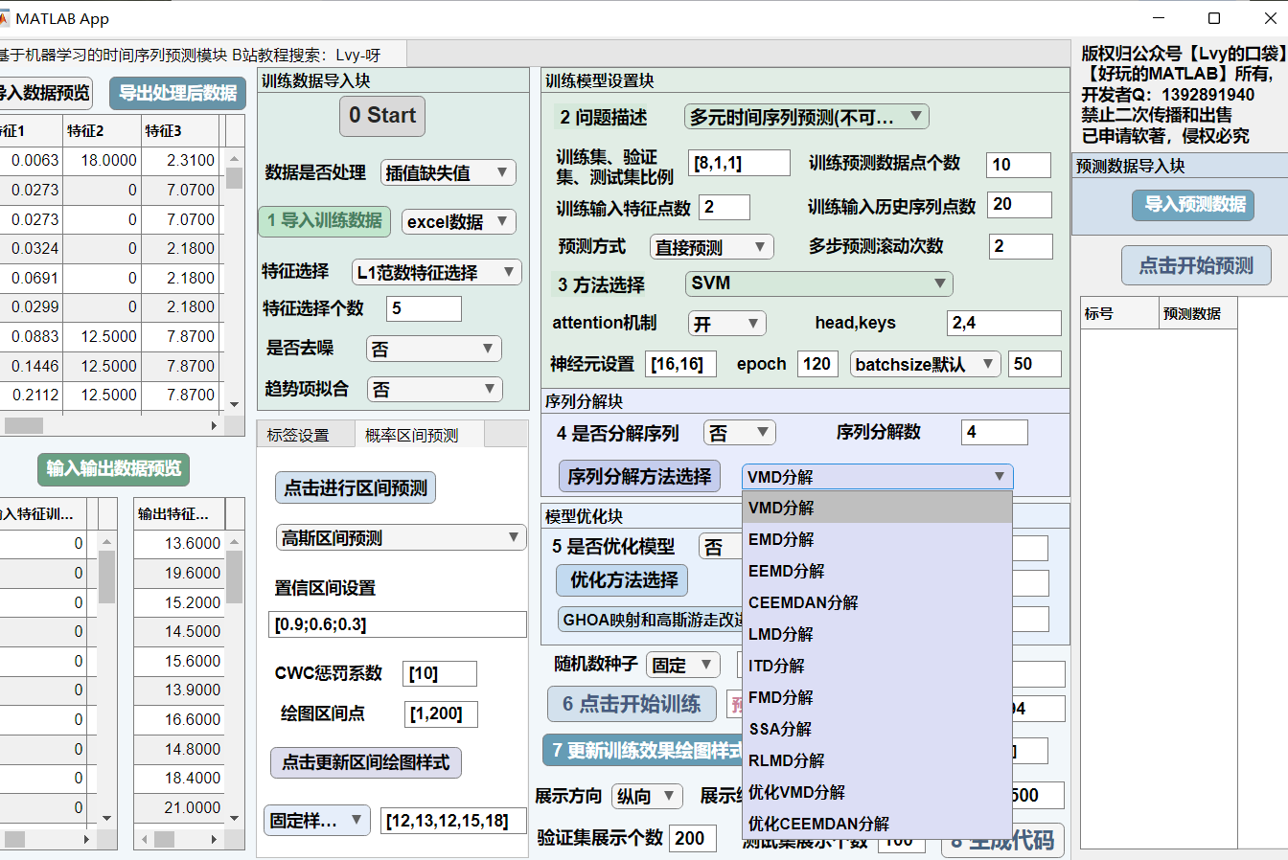
Task: Click the 导入预测数据 button
Action: 1194,205
